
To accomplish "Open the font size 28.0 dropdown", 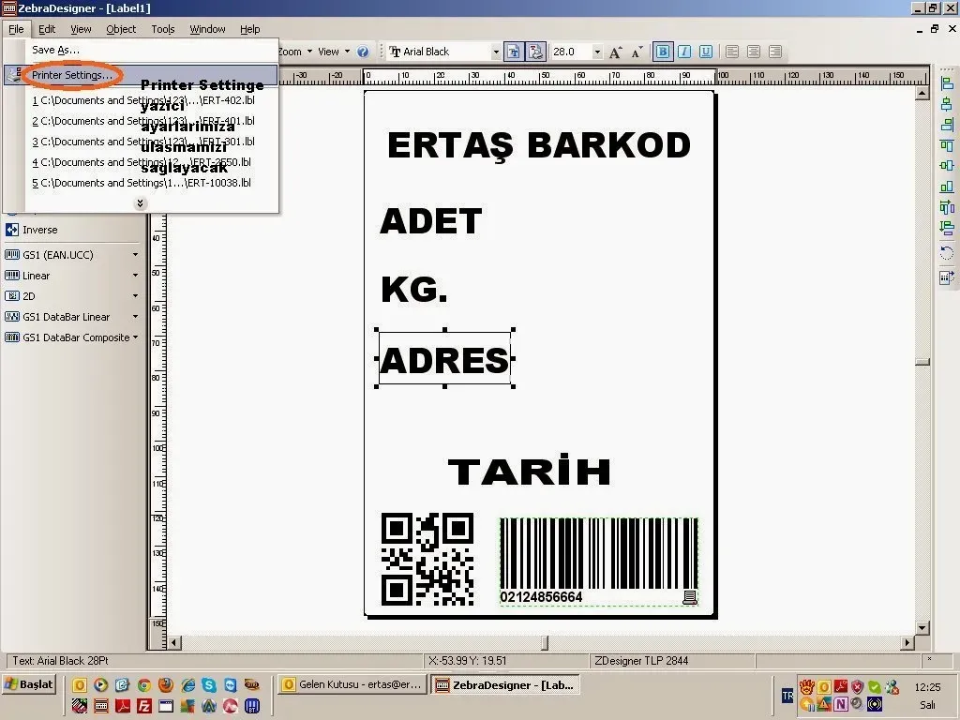I will [x=597, y=52].
